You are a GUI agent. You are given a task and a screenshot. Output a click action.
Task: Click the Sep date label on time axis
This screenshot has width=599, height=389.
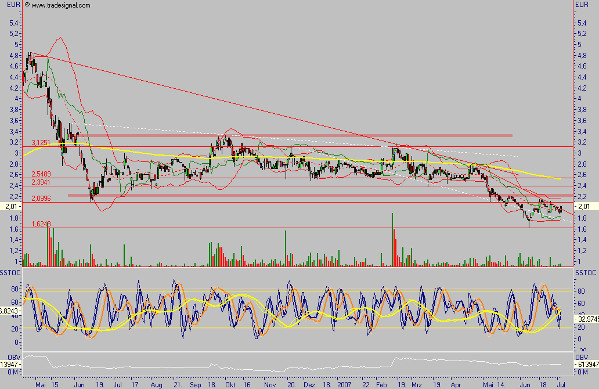click(x=195, y=385)
